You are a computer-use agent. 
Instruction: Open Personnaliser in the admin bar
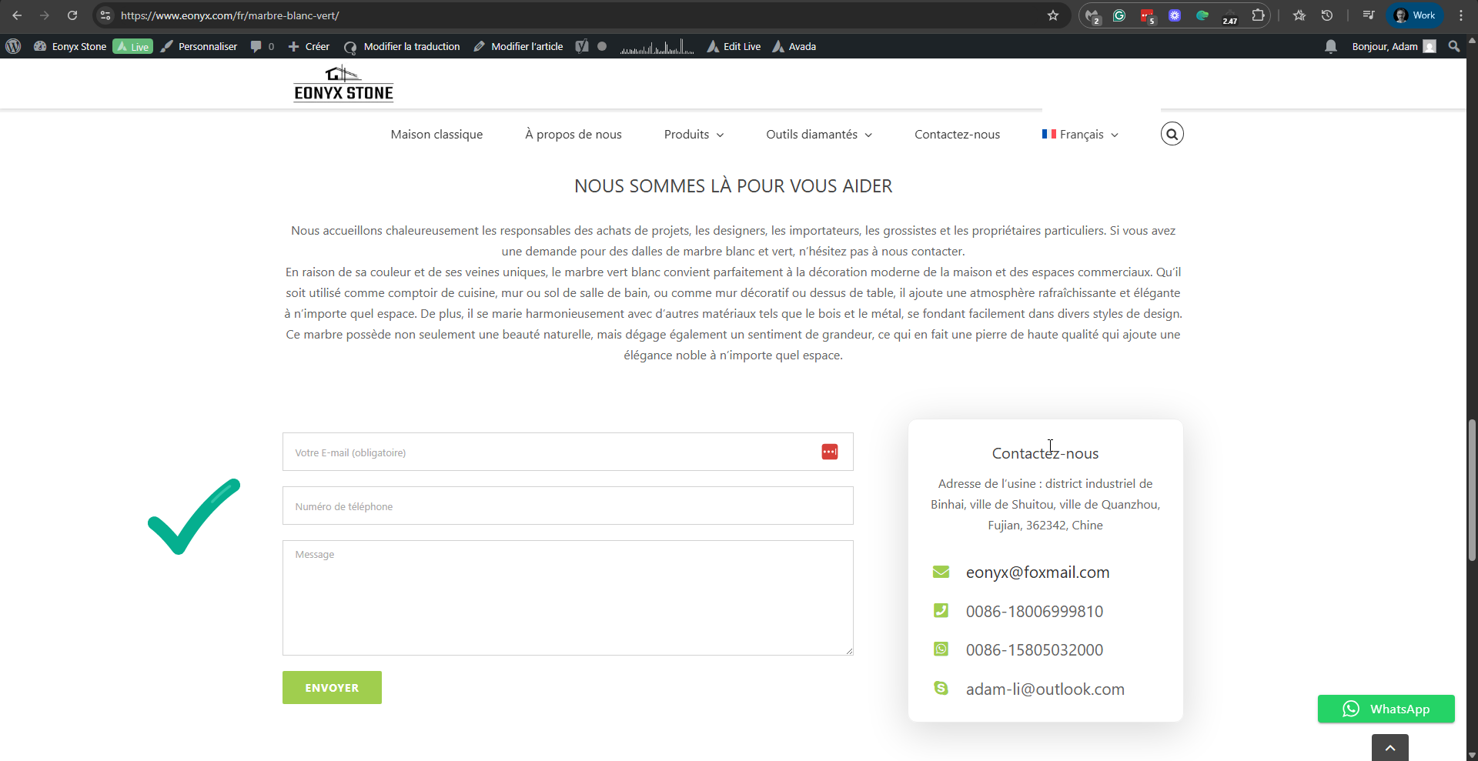point(199,46)
